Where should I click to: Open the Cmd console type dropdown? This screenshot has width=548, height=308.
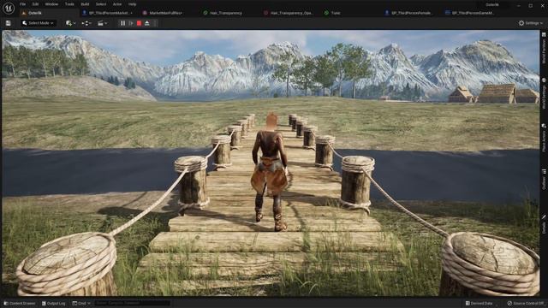(x=81, y=304)
